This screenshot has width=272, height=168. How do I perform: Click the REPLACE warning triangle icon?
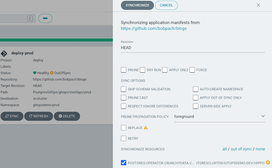tap(146, 127)
